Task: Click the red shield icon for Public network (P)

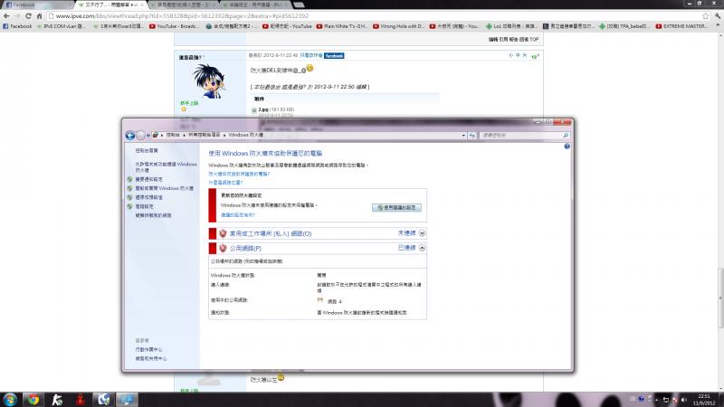Action: pos(223,248)
